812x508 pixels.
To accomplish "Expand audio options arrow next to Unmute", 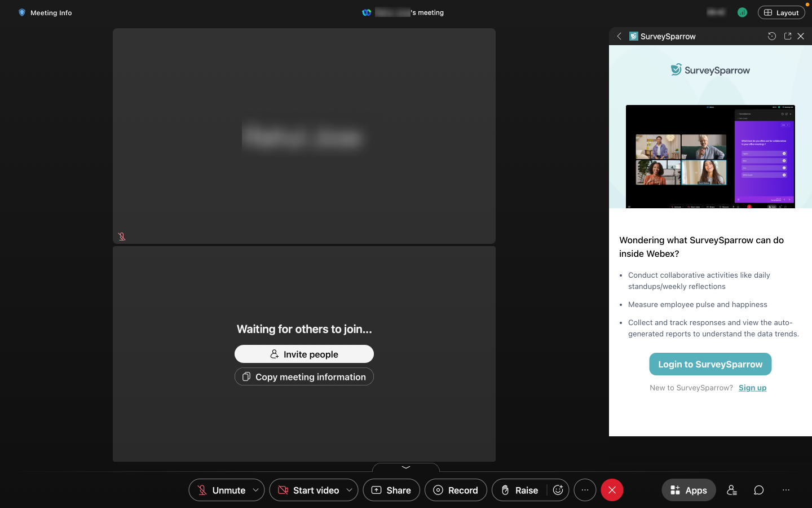I will click(x=256, y=490).
